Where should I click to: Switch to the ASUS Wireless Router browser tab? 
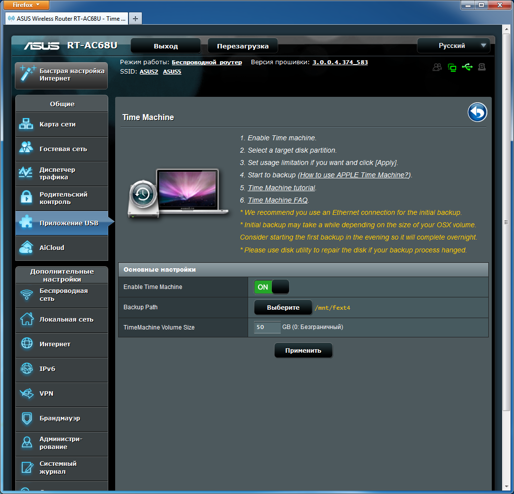point(67,19)
